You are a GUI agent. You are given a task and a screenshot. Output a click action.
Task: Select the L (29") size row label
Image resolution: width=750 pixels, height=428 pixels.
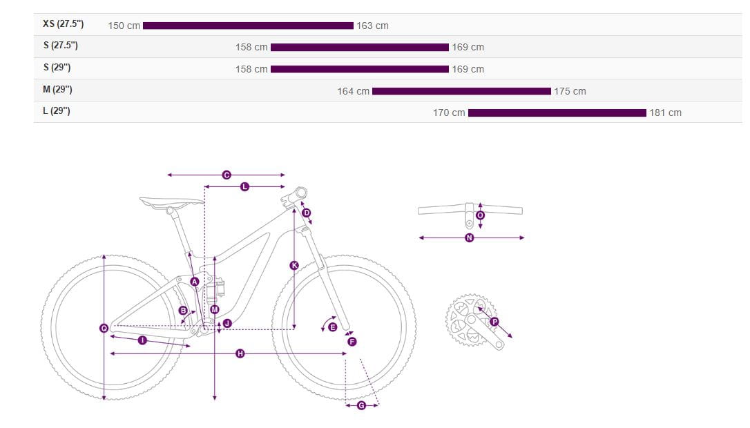coord(57,111)
